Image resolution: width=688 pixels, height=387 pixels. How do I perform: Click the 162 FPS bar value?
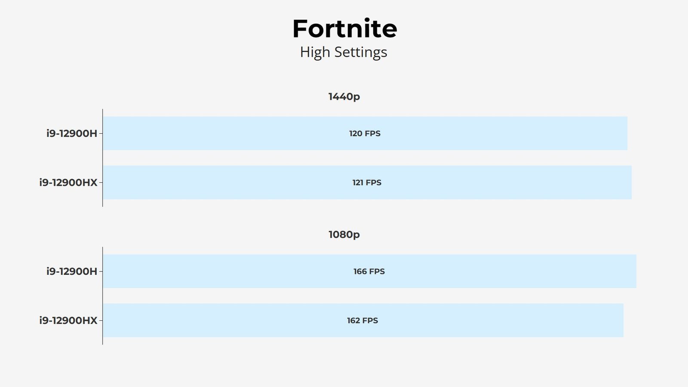[362, 320]
